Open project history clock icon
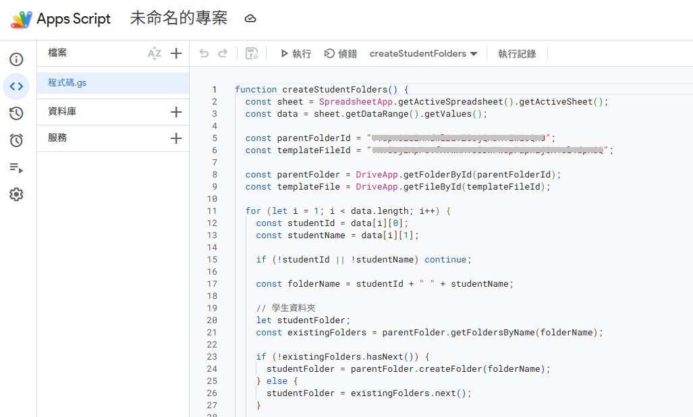 [16, 113]
